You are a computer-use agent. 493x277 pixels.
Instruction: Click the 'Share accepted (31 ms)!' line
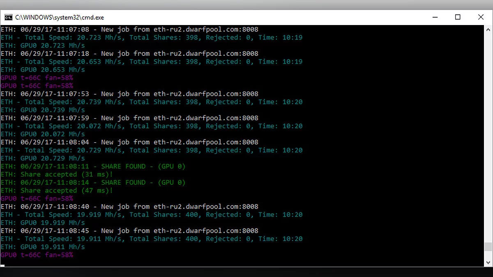57,174
